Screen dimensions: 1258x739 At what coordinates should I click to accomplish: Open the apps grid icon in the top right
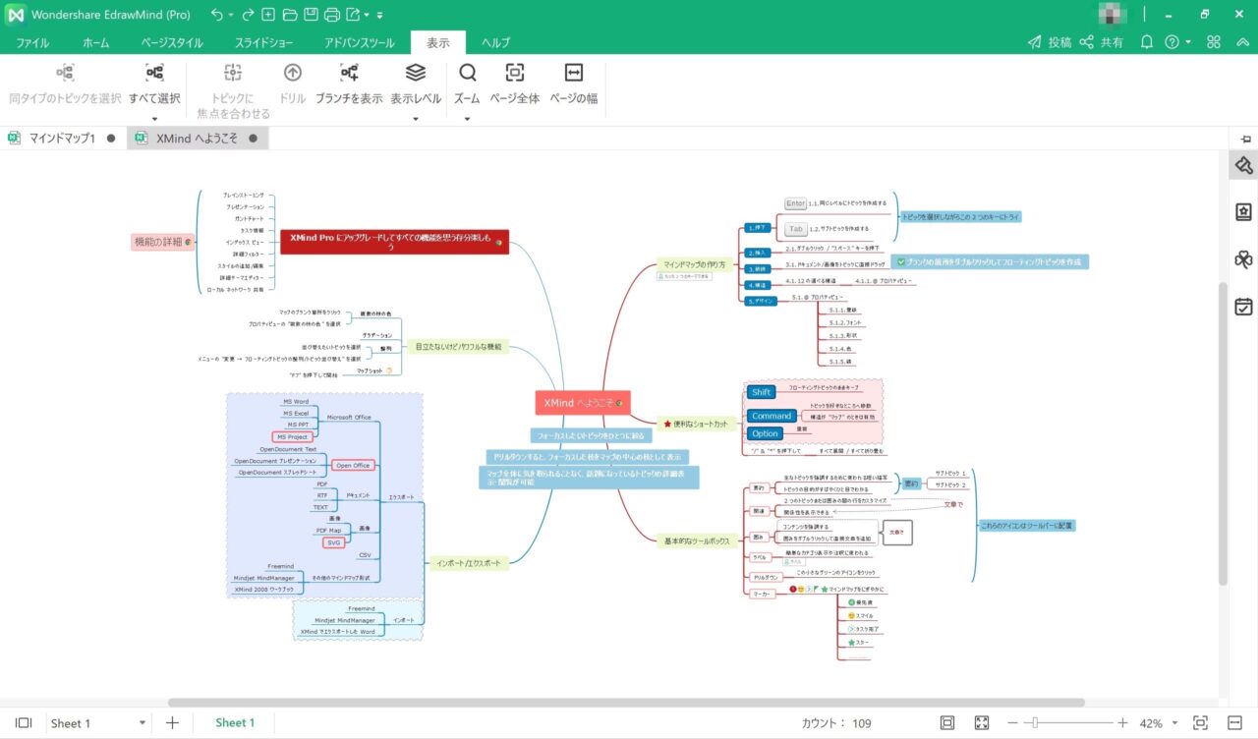pyautogui.click(x=1214, y=42)
